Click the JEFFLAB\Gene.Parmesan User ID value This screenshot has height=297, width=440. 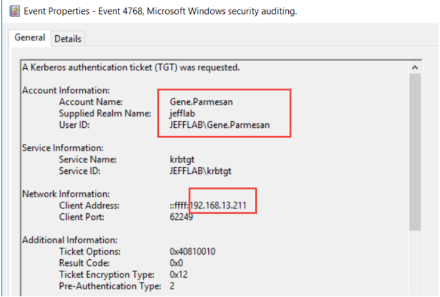pyautogui.click(x=215, y=125)
